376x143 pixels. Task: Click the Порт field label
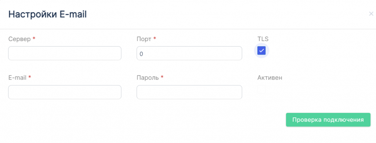coord(144,39)
